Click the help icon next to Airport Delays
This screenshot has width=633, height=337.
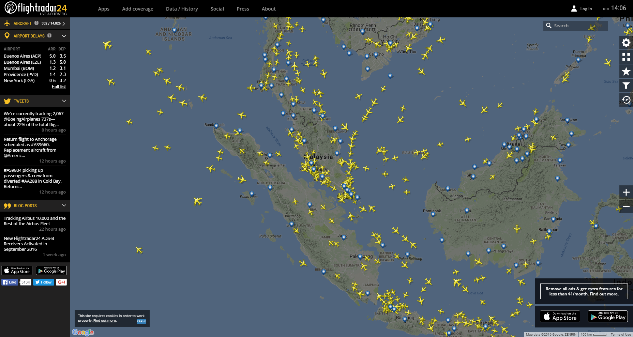coord(49,35)
